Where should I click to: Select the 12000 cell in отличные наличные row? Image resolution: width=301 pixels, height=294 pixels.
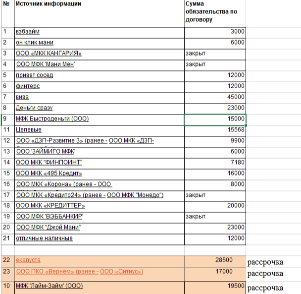click(x=215, y=239)
